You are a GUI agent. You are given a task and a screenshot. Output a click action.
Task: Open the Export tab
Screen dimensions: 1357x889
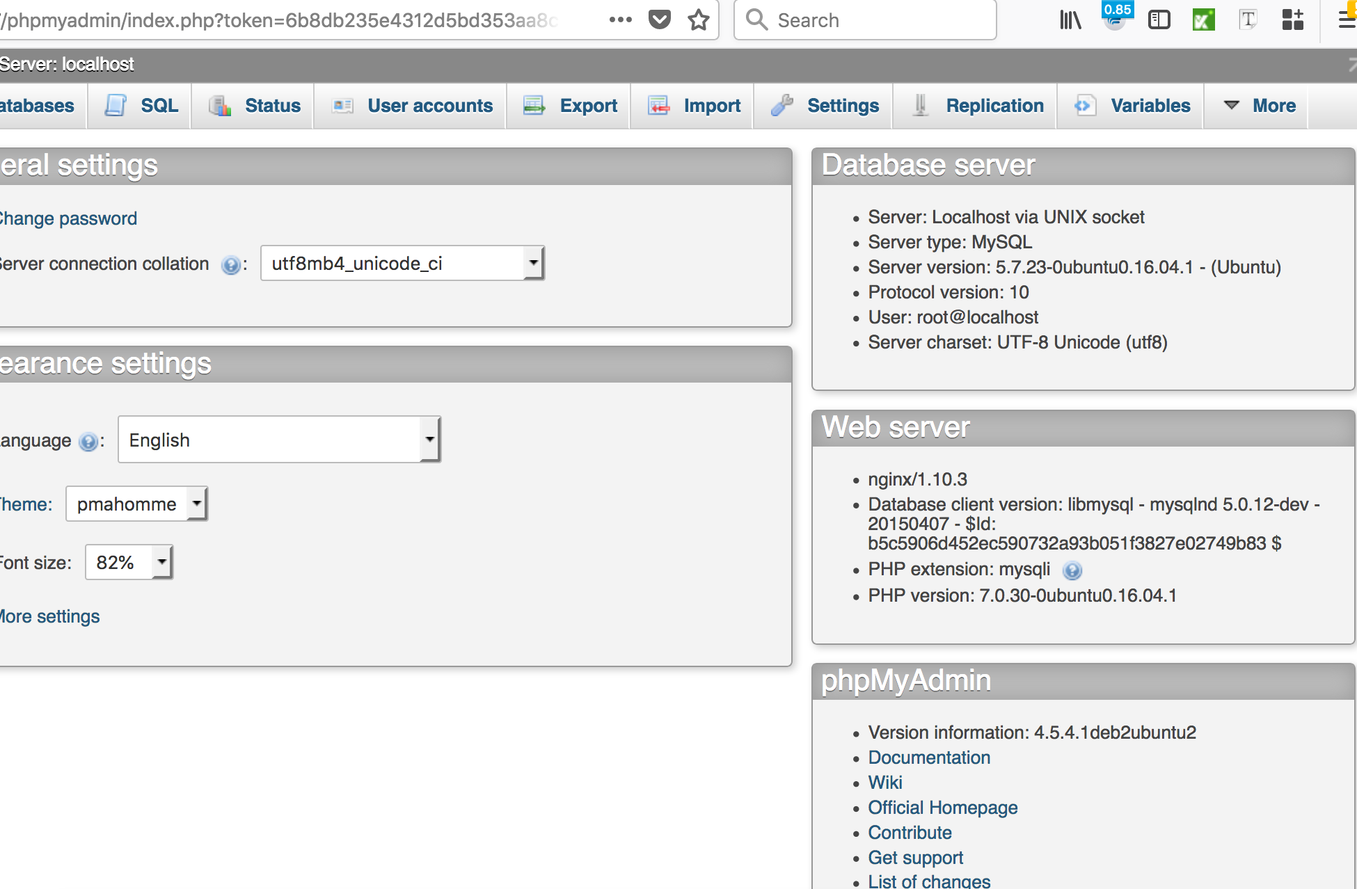[569, 106]
